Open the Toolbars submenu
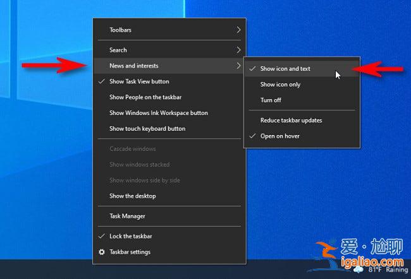The image size is (411, 279). click(x=169, y=30)
